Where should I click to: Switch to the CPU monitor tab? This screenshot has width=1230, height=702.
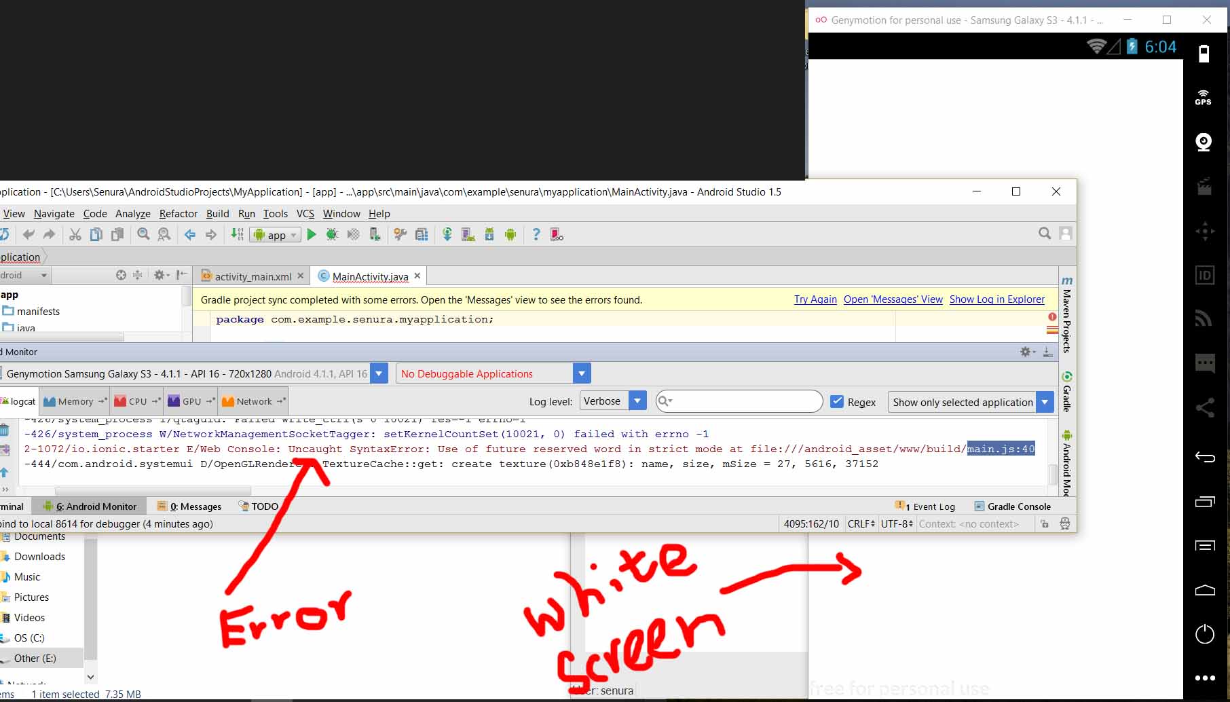(x=137, y=401)
